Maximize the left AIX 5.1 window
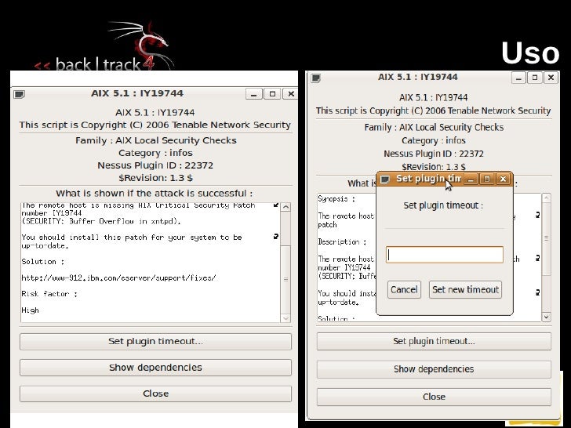 [x=272, y=94]
